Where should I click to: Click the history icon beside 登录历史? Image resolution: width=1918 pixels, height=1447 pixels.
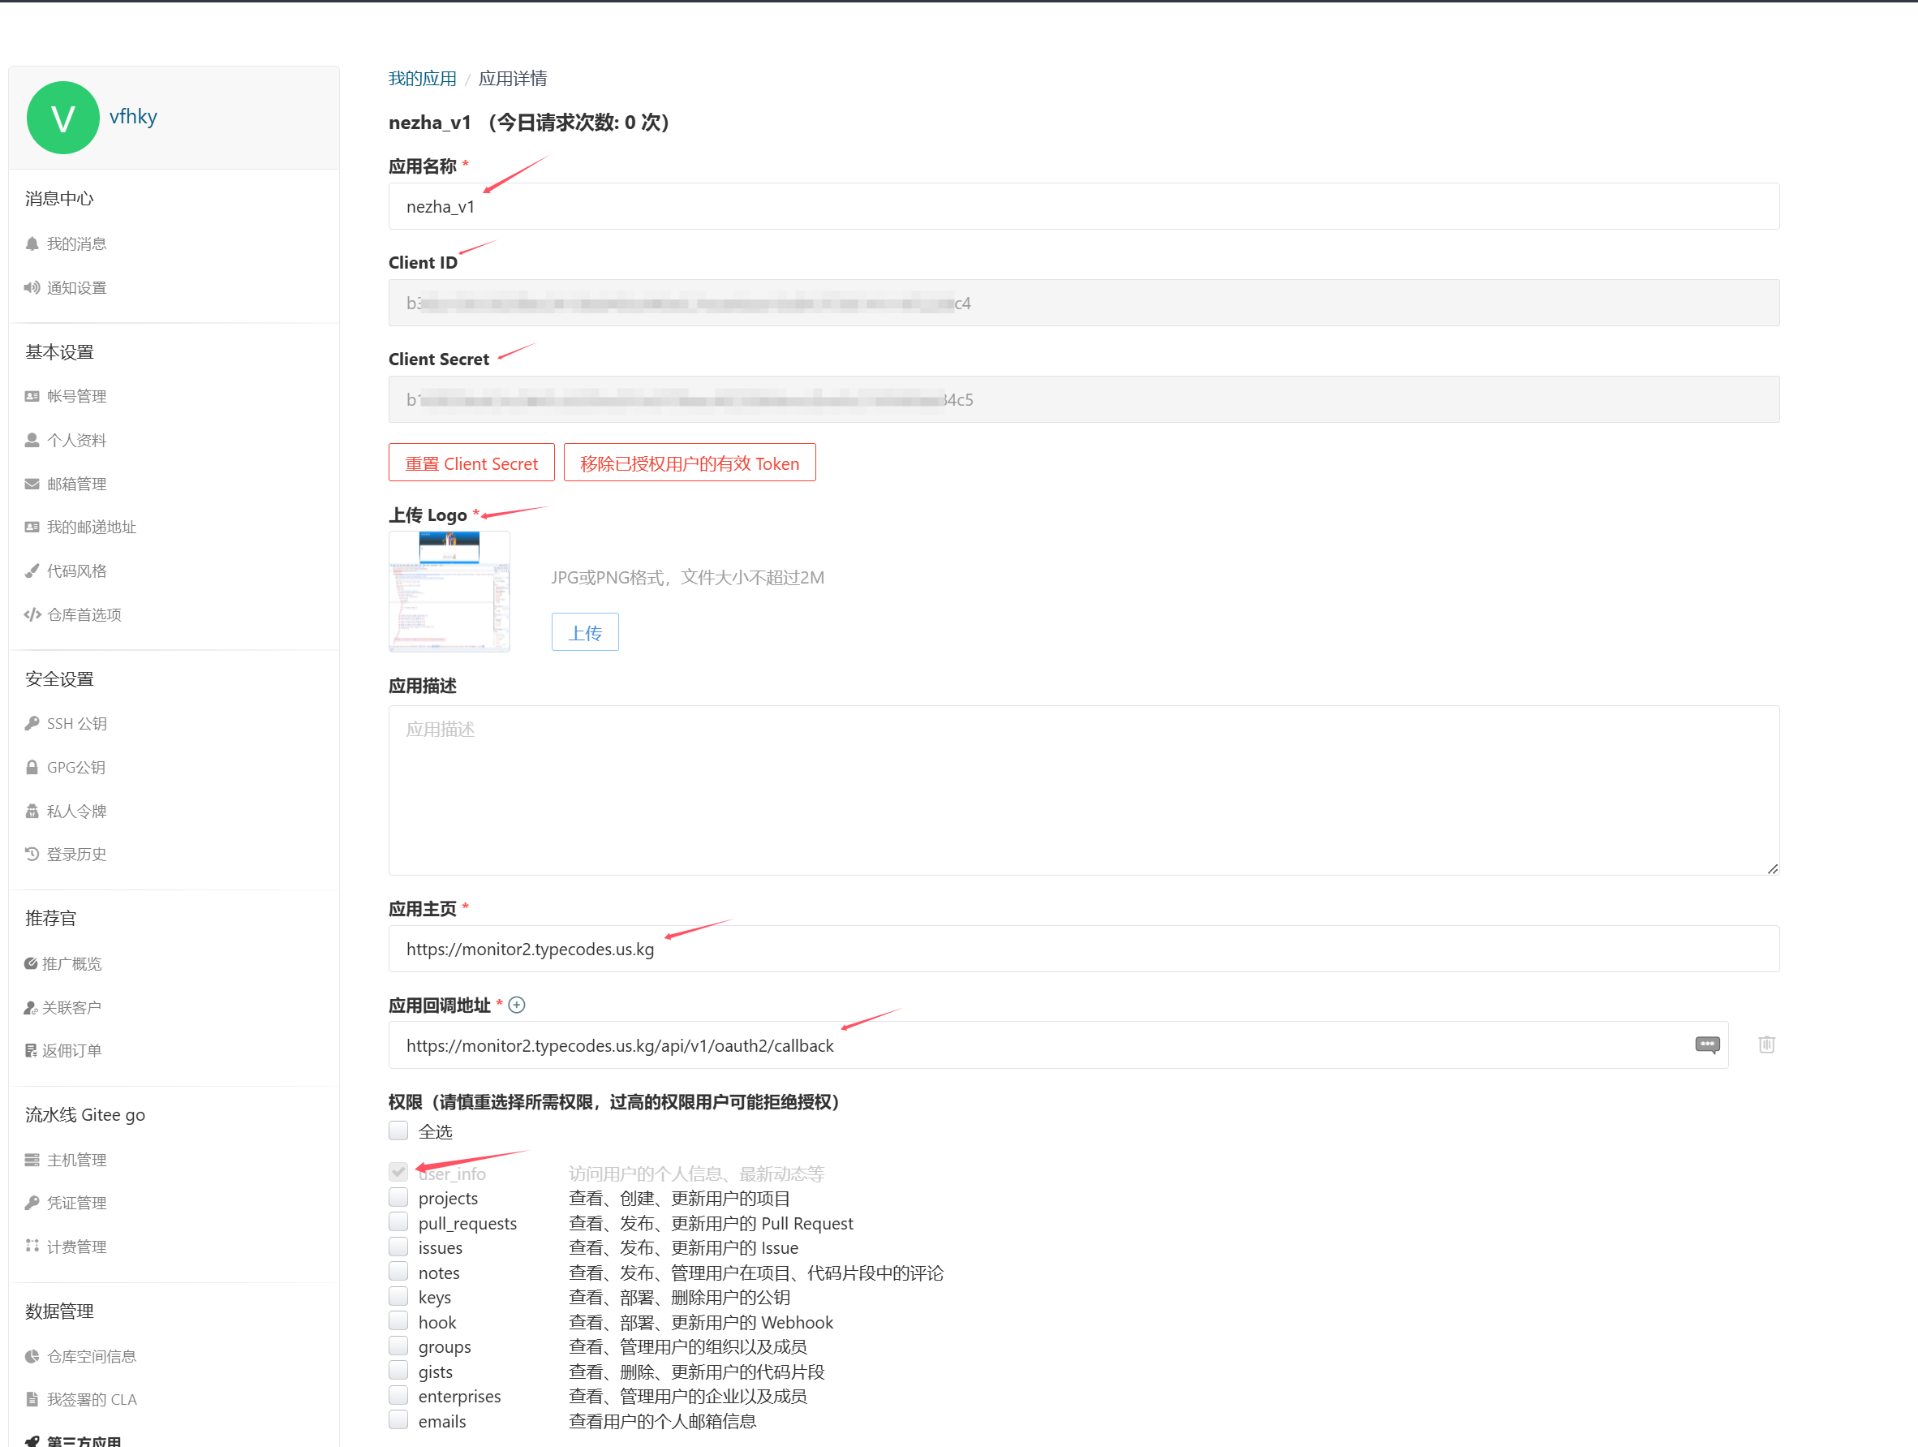tap(32, 855)
